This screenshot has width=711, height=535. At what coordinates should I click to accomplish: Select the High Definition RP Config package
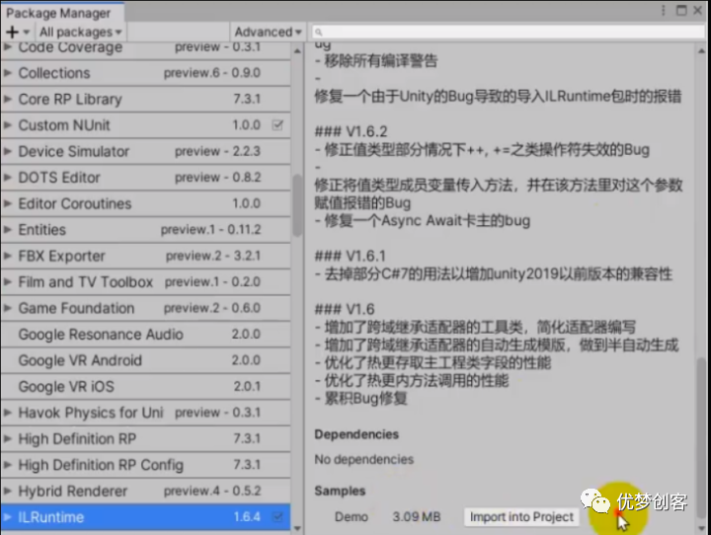point(145,465)
